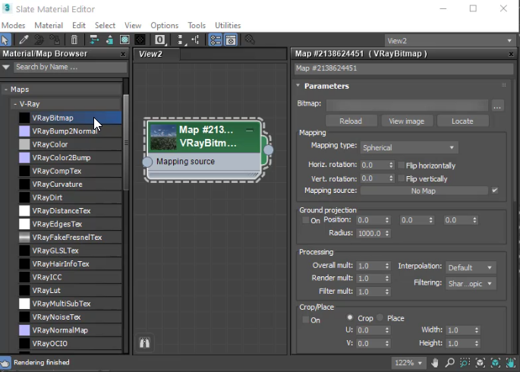Open Material ID Channel flyout
The width and height of the screenshot is (520, 372).
tap(160, 40)
